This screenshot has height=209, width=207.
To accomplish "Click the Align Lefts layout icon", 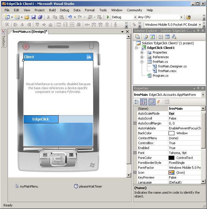I will [16, 25].
